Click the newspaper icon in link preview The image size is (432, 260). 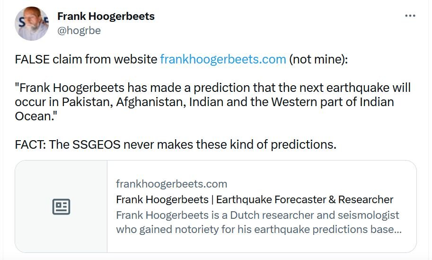click(61, 206)
